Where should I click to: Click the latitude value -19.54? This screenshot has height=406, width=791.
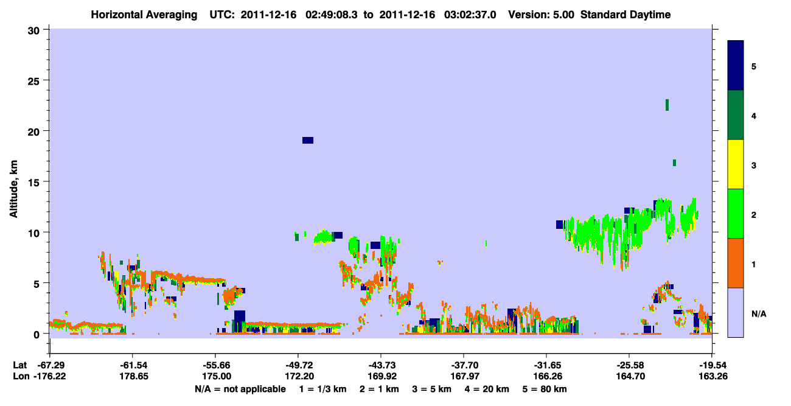712,365
